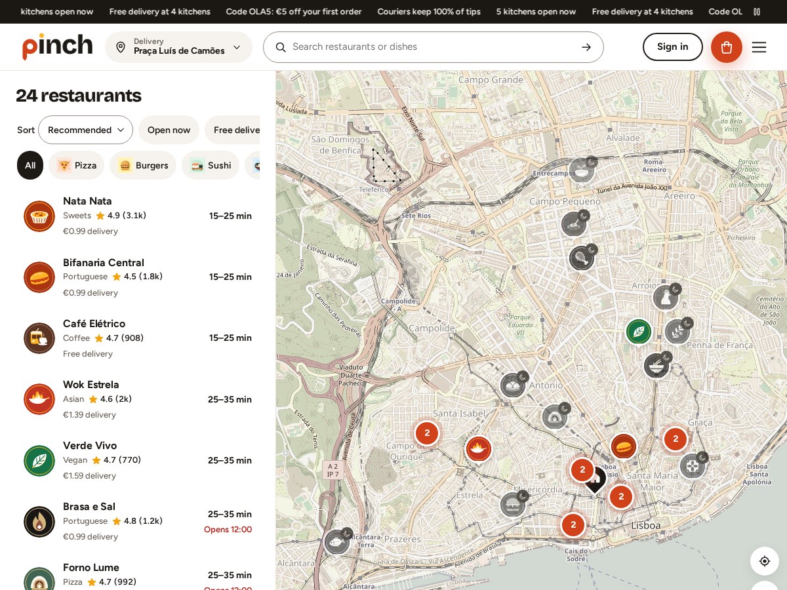The width and height of the screenshot is (787, 590).
Task: Open the closed noodle bowl map marker
Action: [x=656, y=365]
